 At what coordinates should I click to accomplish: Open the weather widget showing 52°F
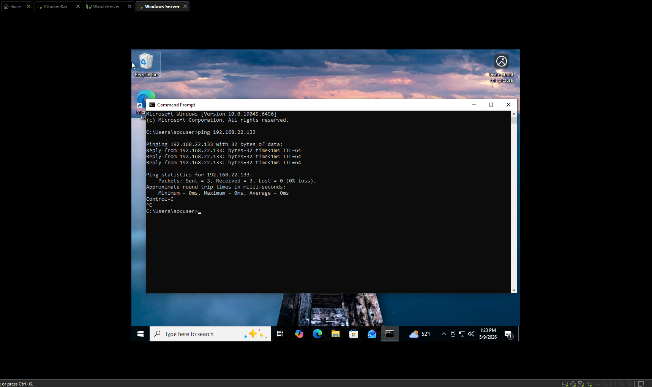pos(421,334)
